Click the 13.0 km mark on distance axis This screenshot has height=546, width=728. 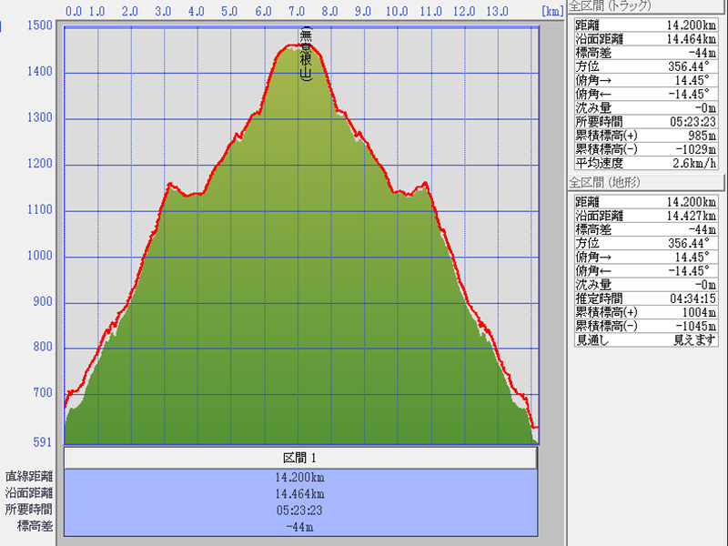click(497, 12)
